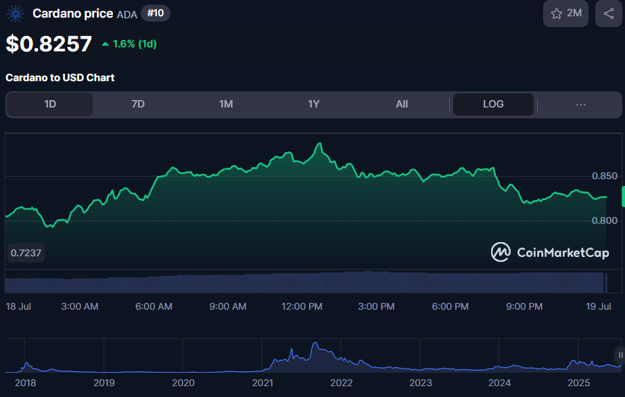Click the history range slider pause handle

tap(620, 355)
